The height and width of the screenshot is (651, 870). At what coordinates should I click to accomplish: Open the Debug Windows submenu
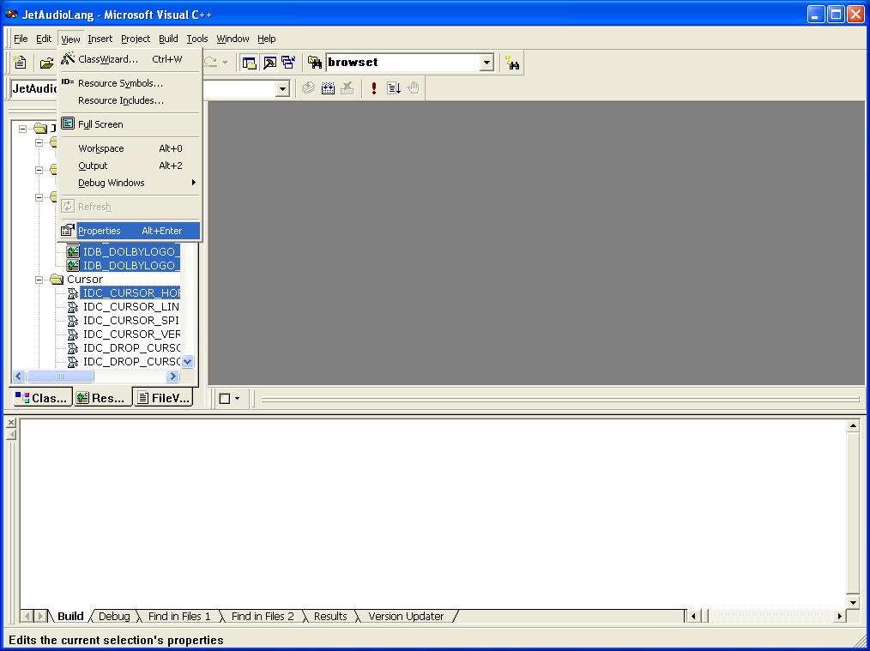click(130, 183)
